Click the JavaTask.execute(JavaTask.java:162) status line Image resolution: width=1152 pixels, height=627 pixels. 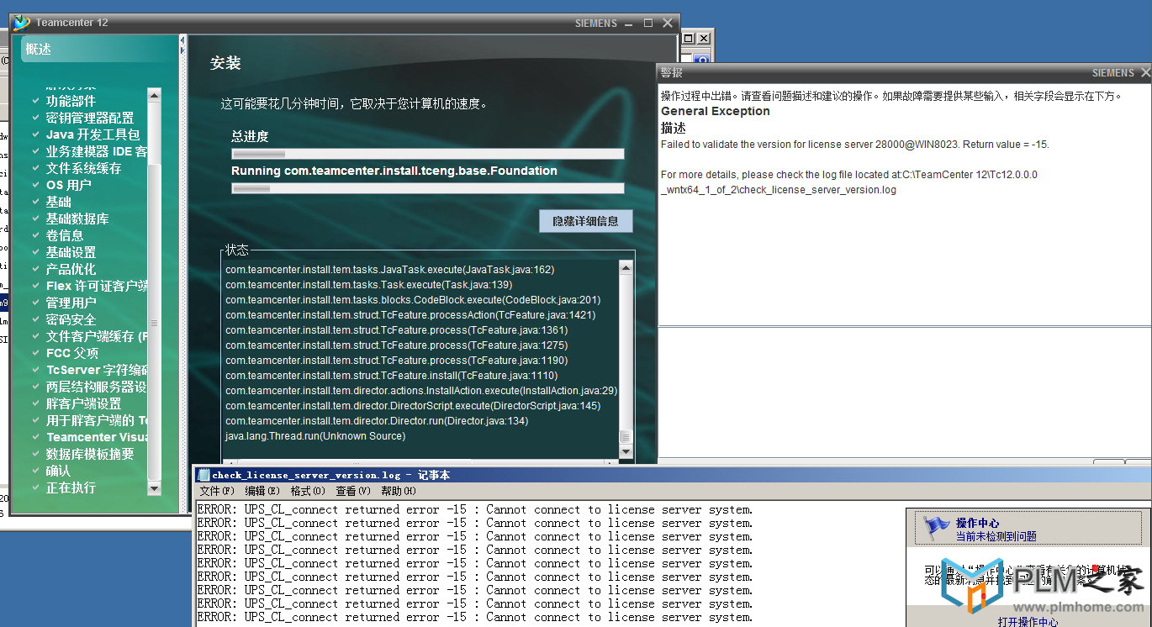tap(390, 270)
